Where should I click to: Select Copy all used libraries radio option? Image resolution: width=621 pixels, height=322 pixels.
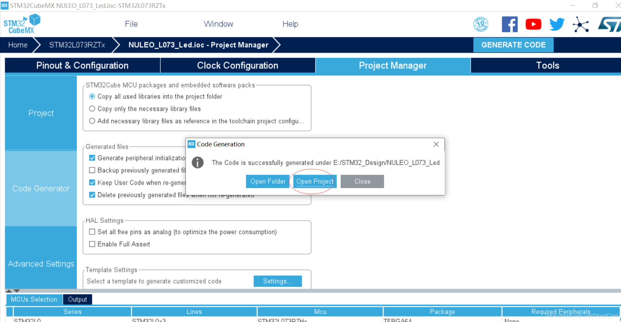point(92,97)
